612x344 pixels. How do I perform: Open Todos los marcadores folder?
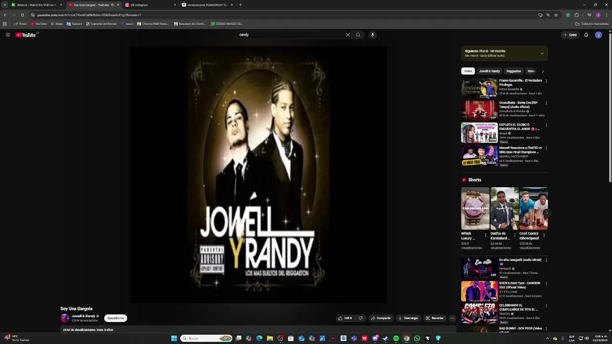(x=592, y=24)
